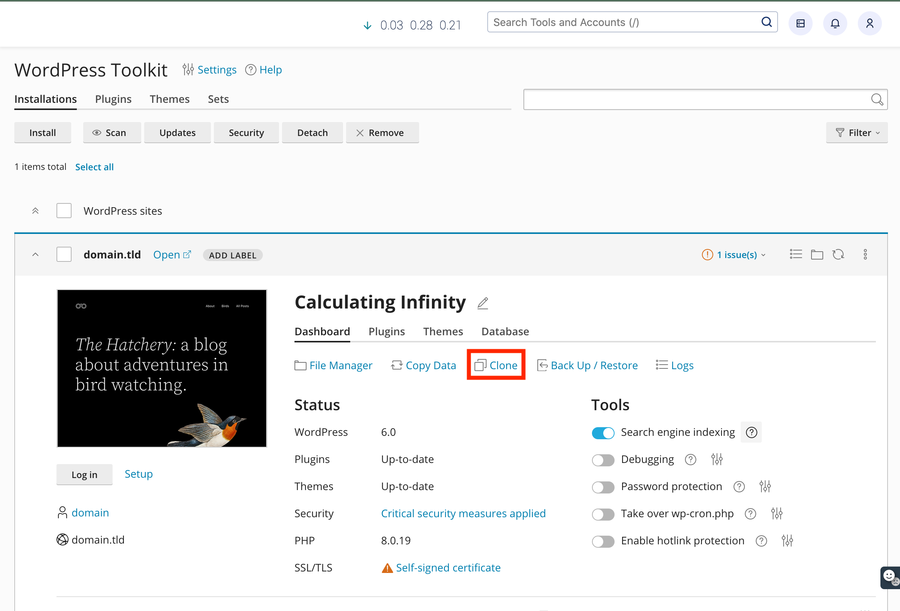900x611 pixels.
Task: Check the domain.tld checkbox
Action: click(x=64, y=255)
